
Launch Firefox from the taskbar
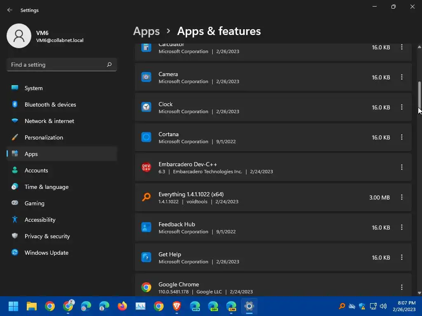click(x=122, y=306)
